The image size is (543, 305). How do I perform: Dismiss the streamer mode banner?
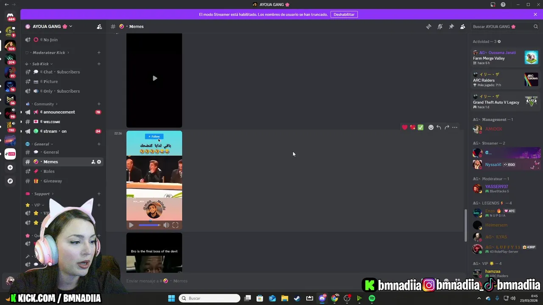[x=535, y=14]
